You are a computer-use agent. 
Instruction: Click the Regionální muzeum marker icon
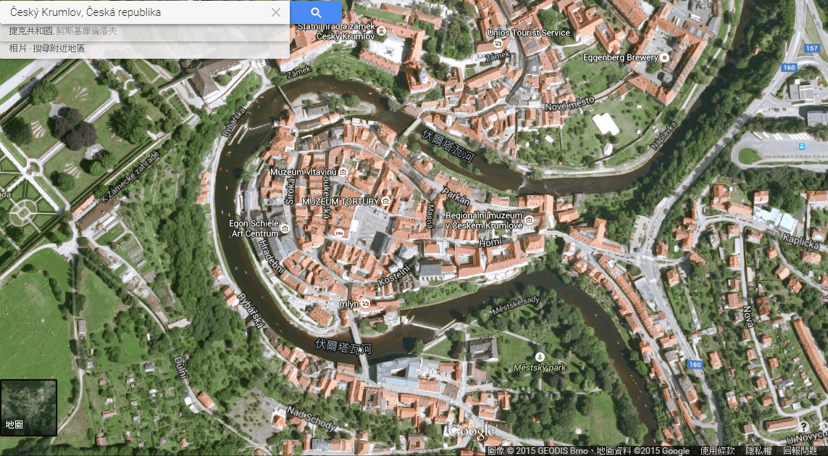pos(530,220)
